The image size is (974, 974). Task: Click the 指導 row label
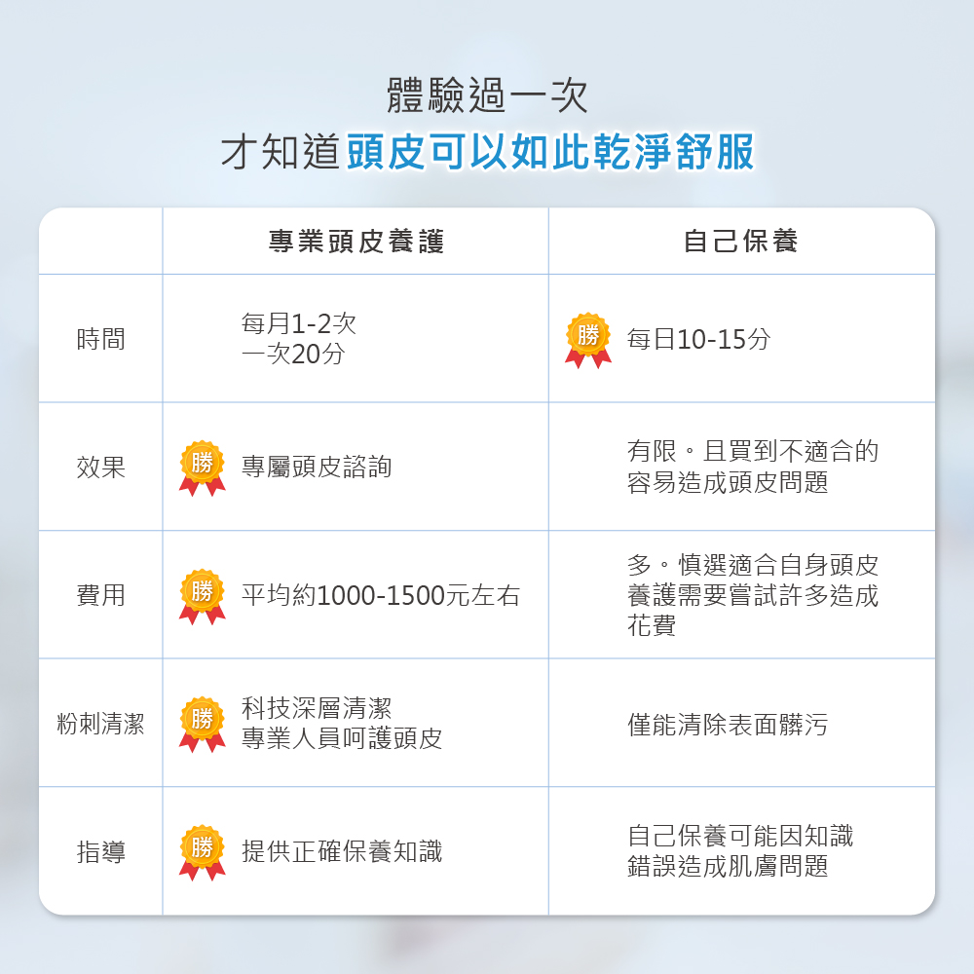(100, 851)
